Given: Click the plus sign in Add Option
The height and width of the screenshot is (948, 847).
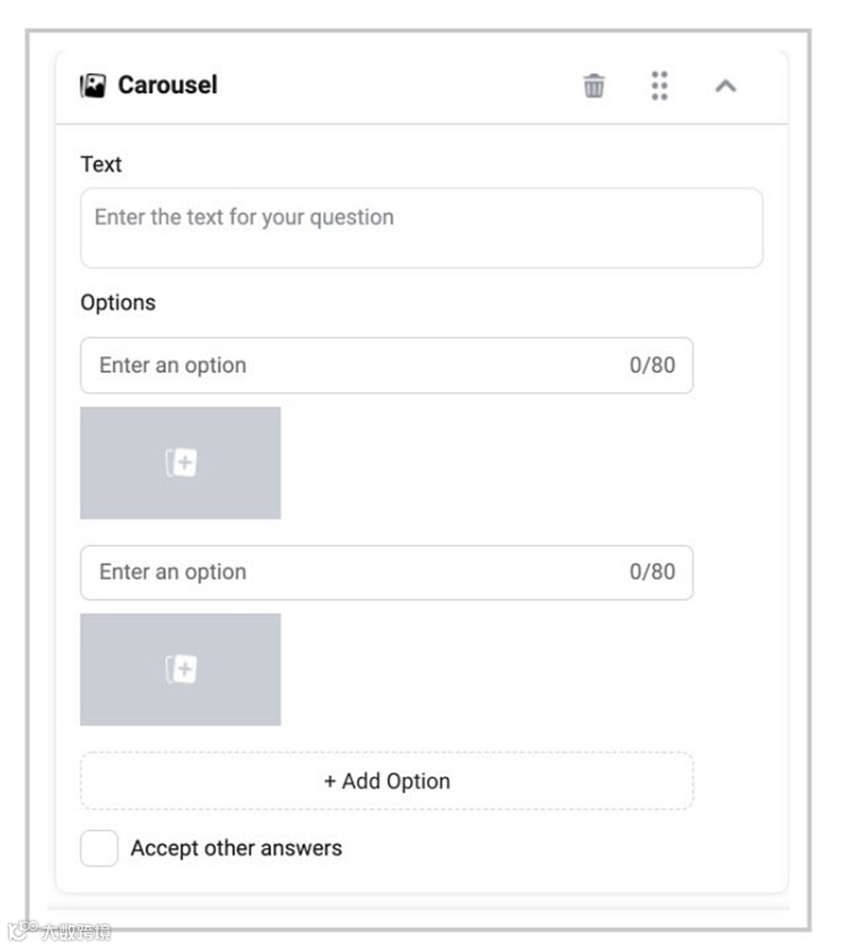Looking at the screenshot, I should coord(330,781).
